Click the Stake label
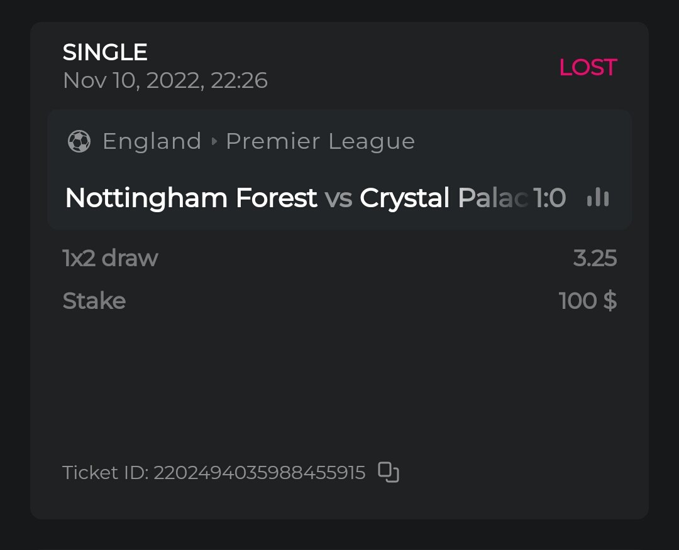This screenshot has height=550, width=679. pyautogui.click(x=94, y=301)
